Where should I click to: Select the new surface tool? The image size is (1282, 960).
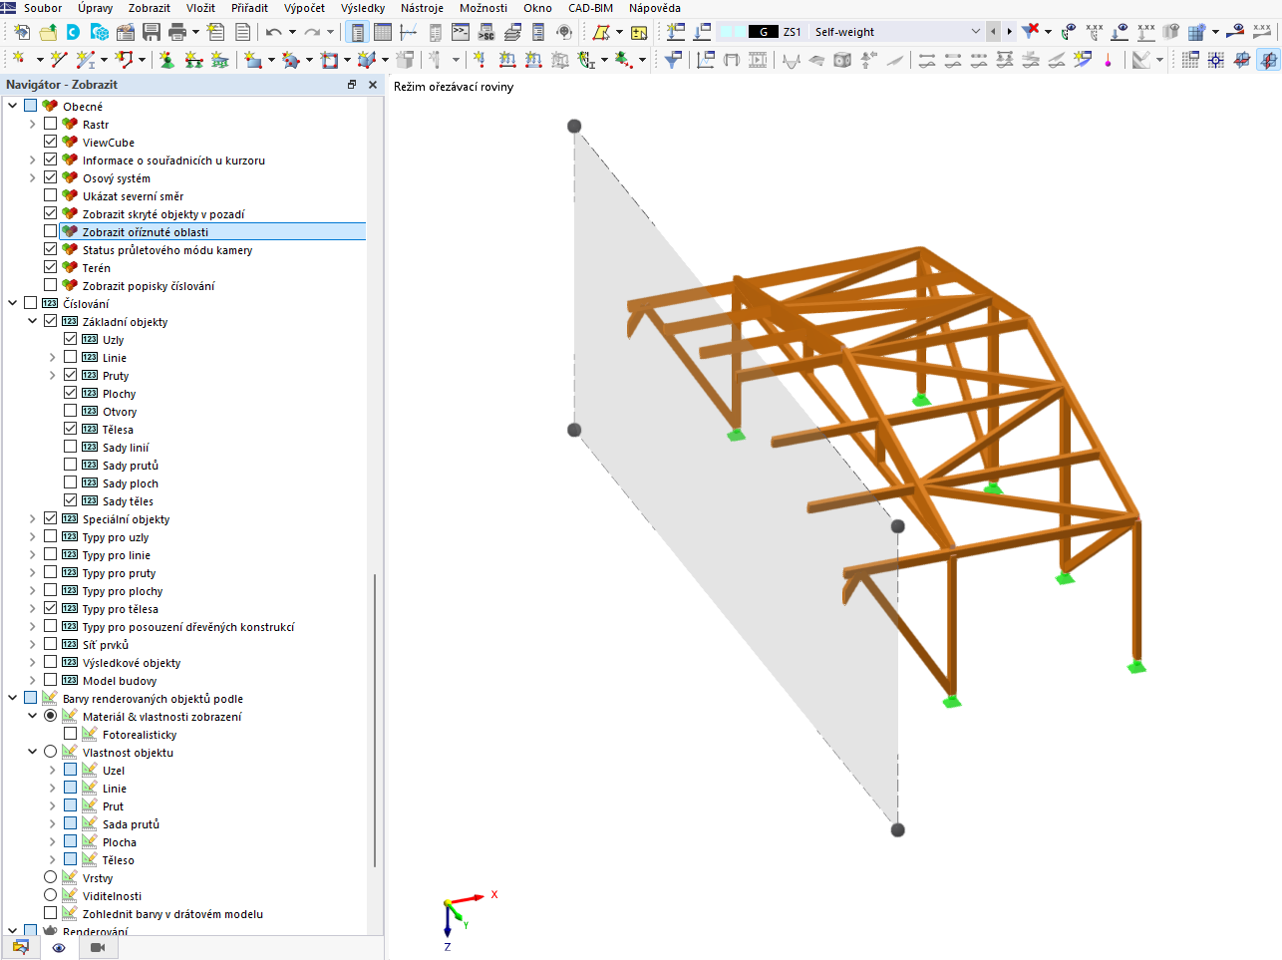tap(253, 60)
